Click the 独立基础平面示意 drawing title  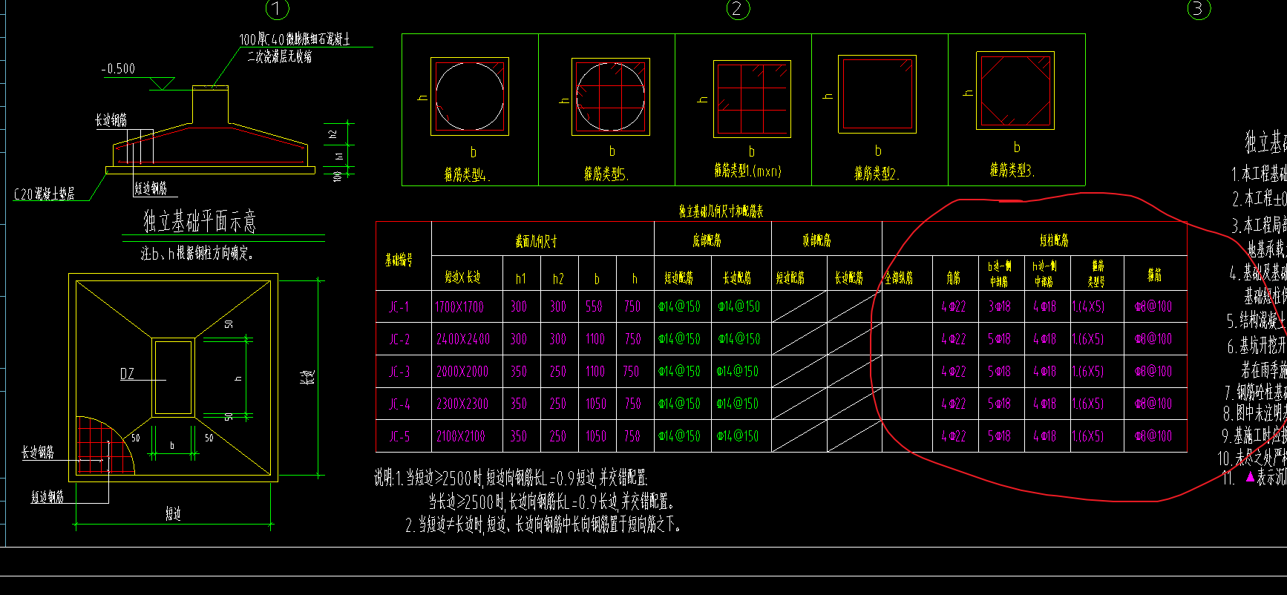200,221
